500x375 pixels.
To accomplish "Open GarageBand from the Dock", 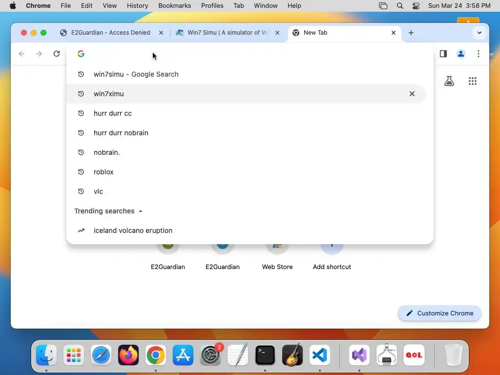I will 292,355.
